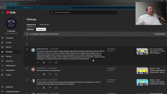167x94 pixels.
Task: Open a new browser tab with plus
Action: point(20,4)
